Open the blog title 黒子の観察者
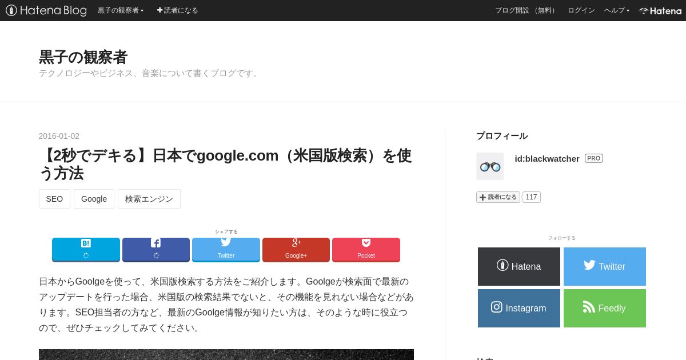This screenshot has width=686, height=360. click(83, 57)
